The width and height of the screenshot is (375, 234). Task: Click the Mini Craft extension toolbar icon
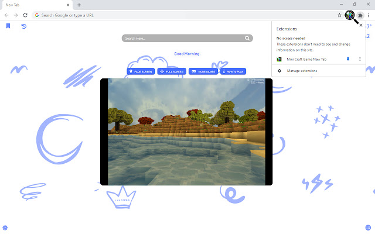[349, 15]
